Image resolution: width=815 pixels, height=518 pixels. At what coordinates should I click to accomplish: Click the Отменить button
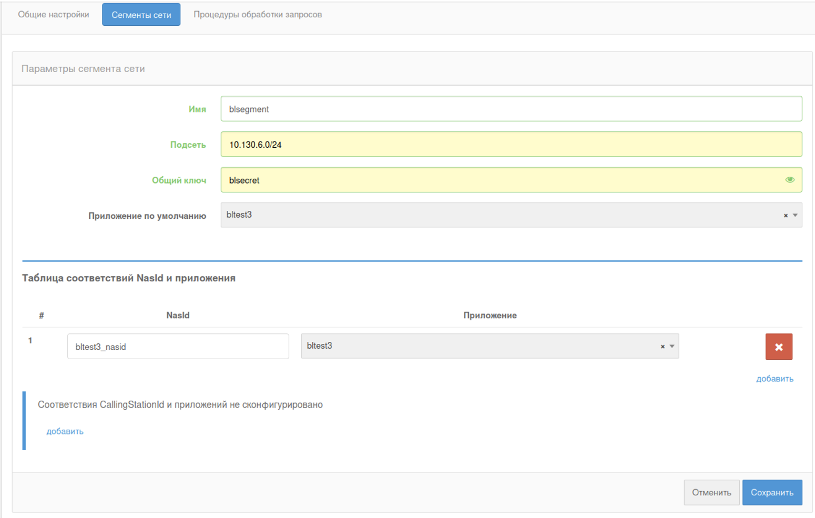(711, 492)
